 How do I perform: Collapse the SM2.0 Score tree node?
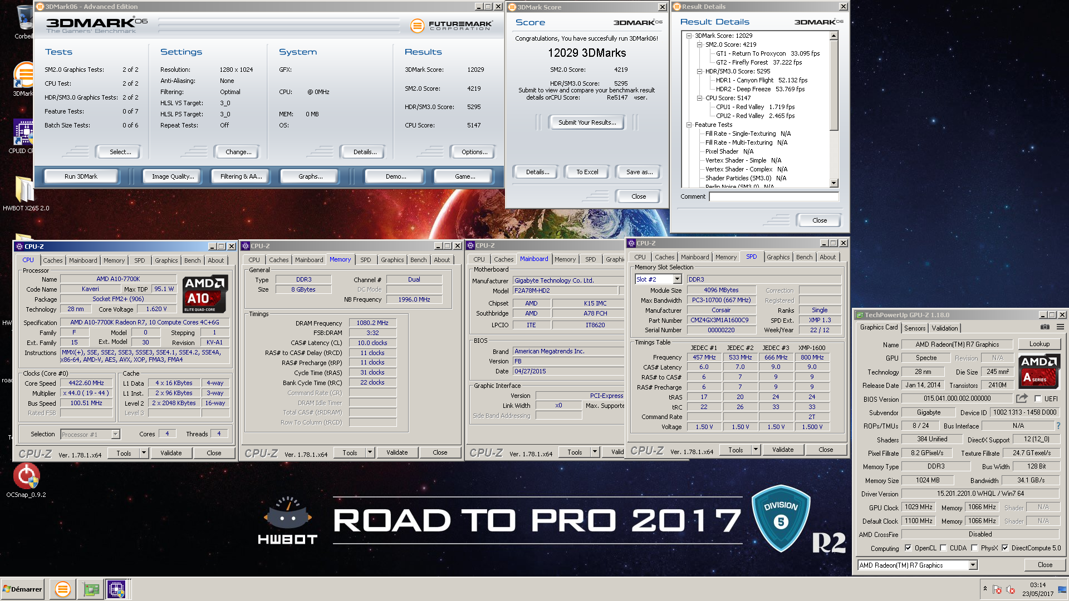699,45
